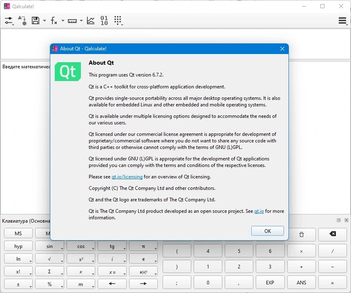Click the tg tangent key
The width and height of the screenshot is (351, 293).
click(112, 246)
